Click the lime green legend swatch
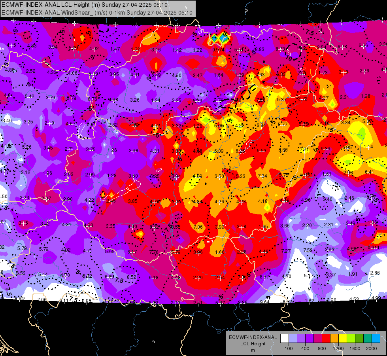The height and width of the screenshot is (356, 387). [x=351, y=339]
